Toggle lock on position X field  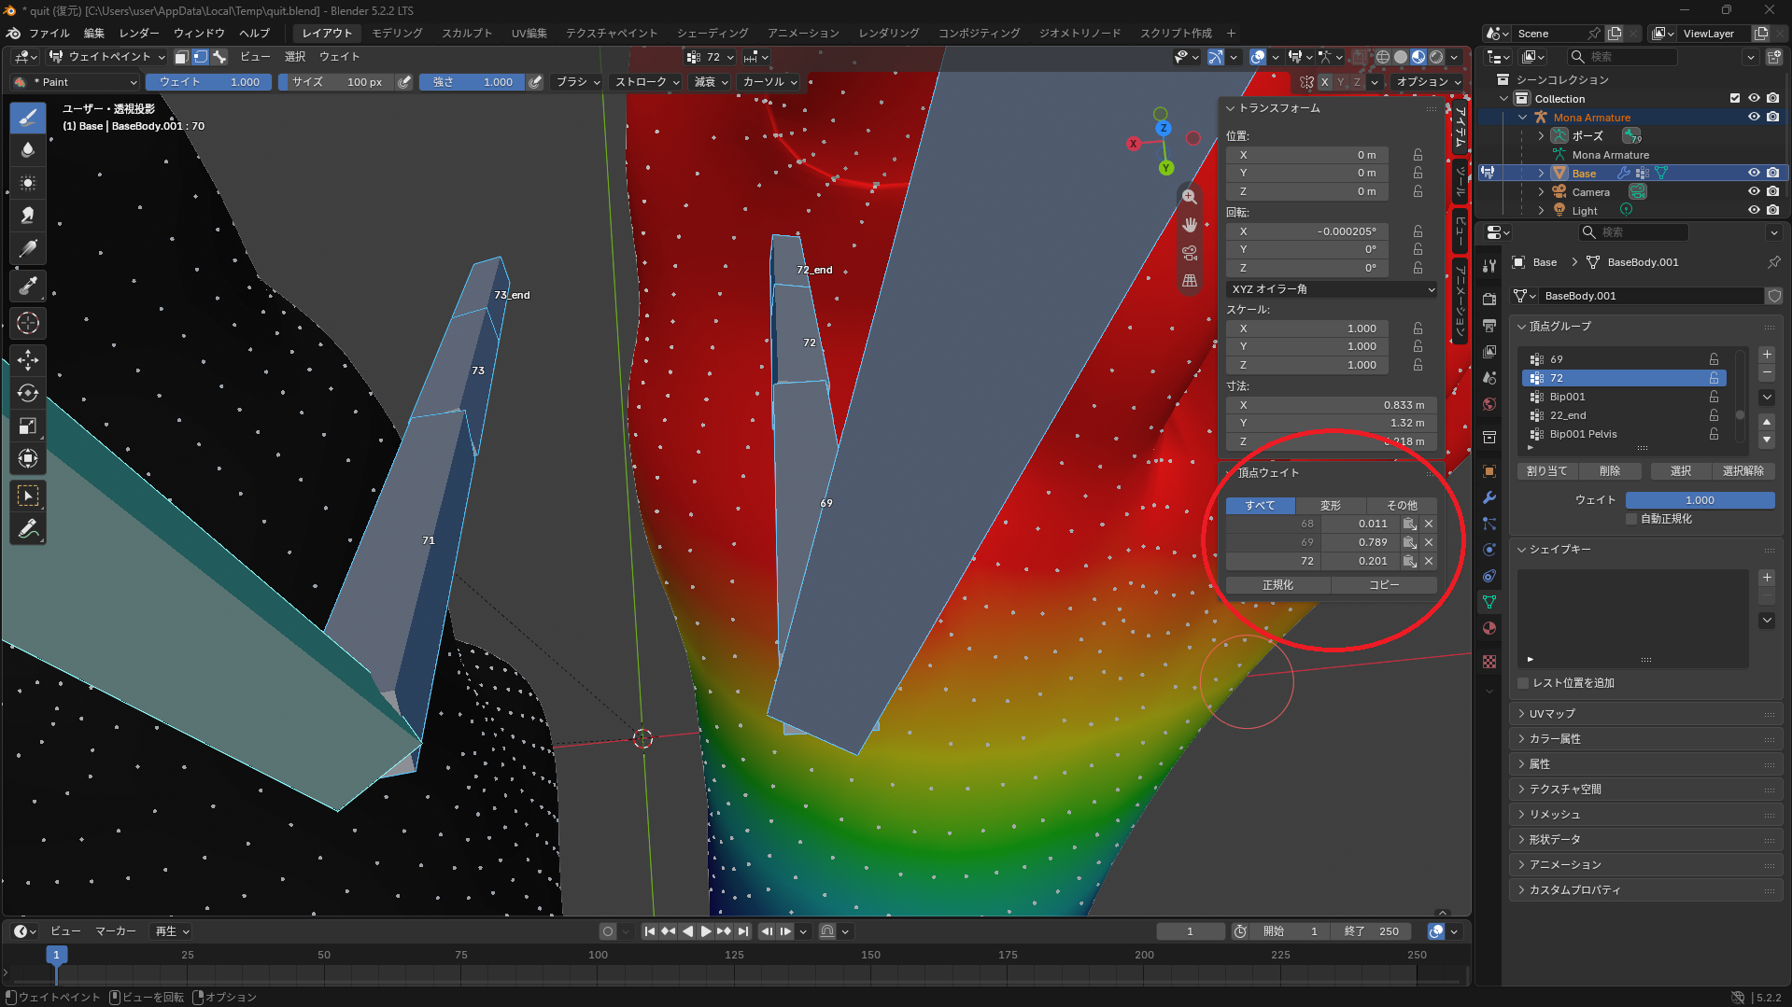click(x=1418, y=156)
